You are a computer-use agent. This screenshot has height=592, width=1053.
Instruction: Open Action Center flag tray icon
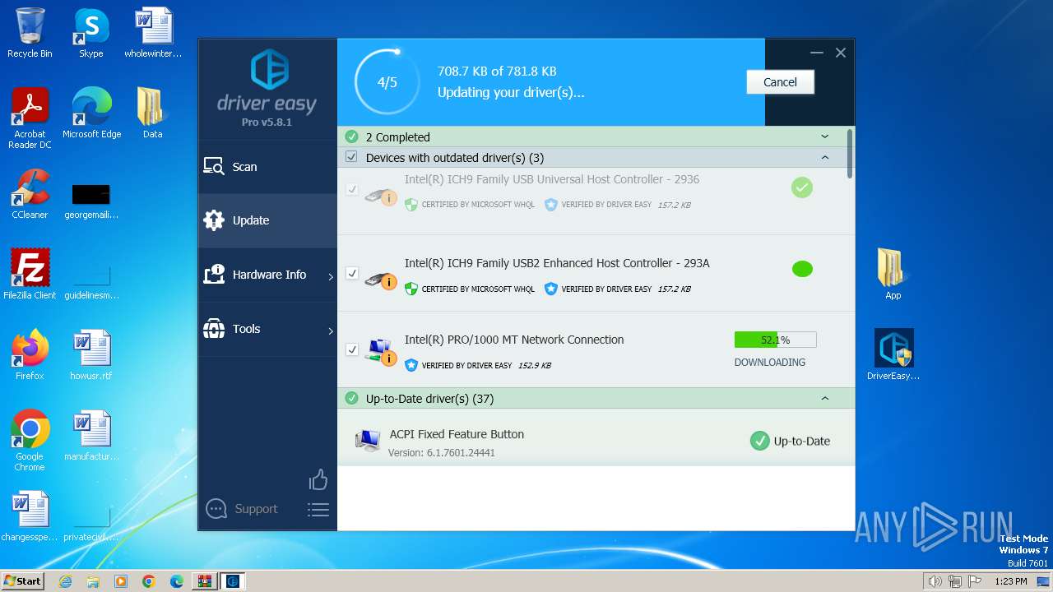click(975, 581)
